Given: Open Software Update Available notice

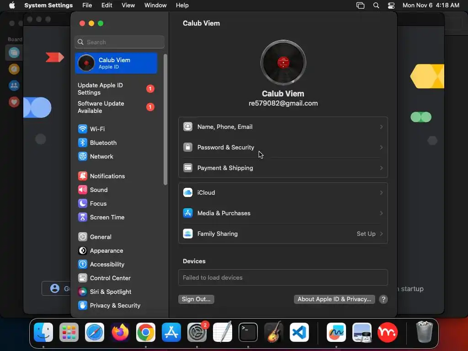Looking at the screenshot, I should (116, 107).
